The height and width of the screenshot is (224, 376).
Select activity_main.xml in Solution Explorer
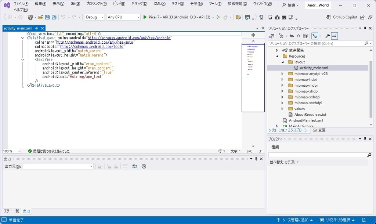click(314, 68)
